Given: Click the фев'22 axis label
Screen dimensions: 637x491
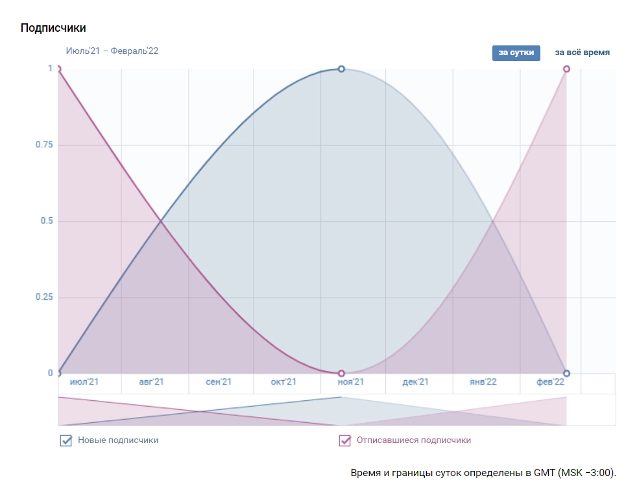Looking at the screenshot, I should coord(550,382).
